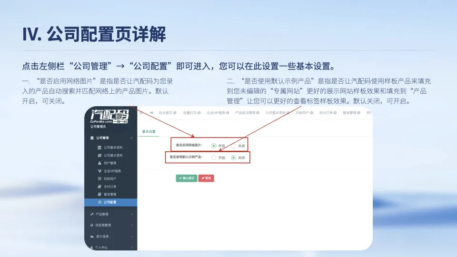
Task: Switch to the 批量打印 tab
Action: pos(190,113)
